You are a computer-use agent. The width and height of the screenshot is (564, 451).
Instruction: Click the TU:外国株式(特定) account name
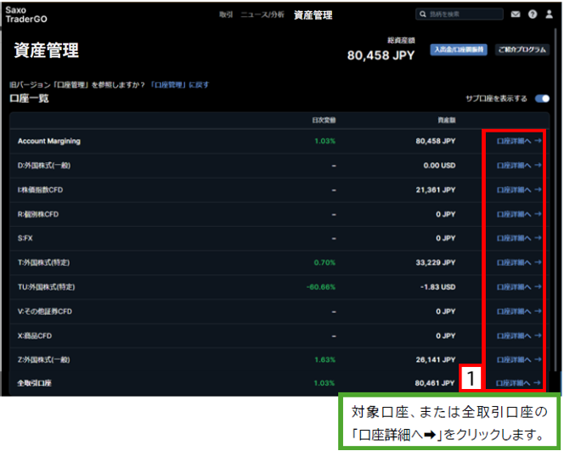click(x=46, y=287)
